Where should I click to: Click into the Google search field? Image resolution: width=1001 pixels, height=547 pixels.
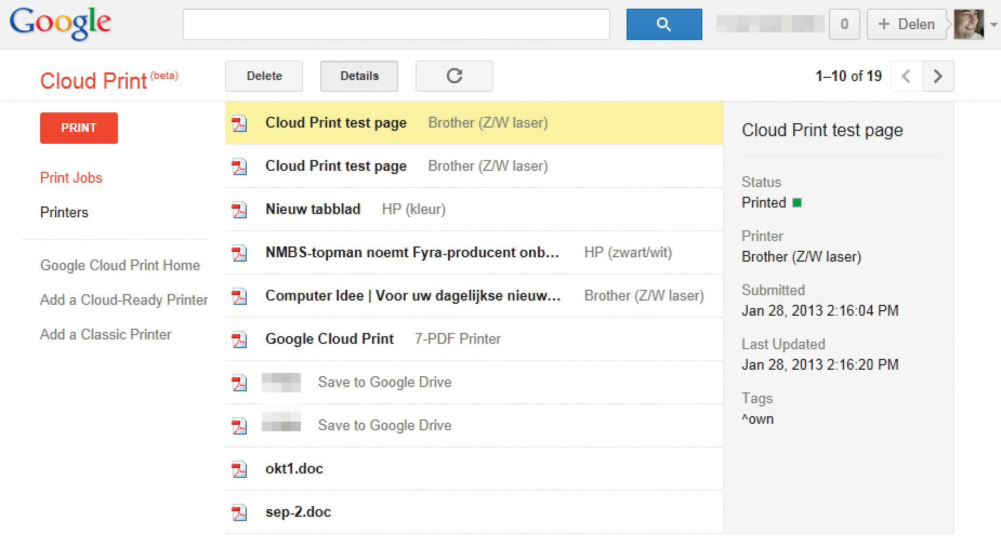pos(396,24)
